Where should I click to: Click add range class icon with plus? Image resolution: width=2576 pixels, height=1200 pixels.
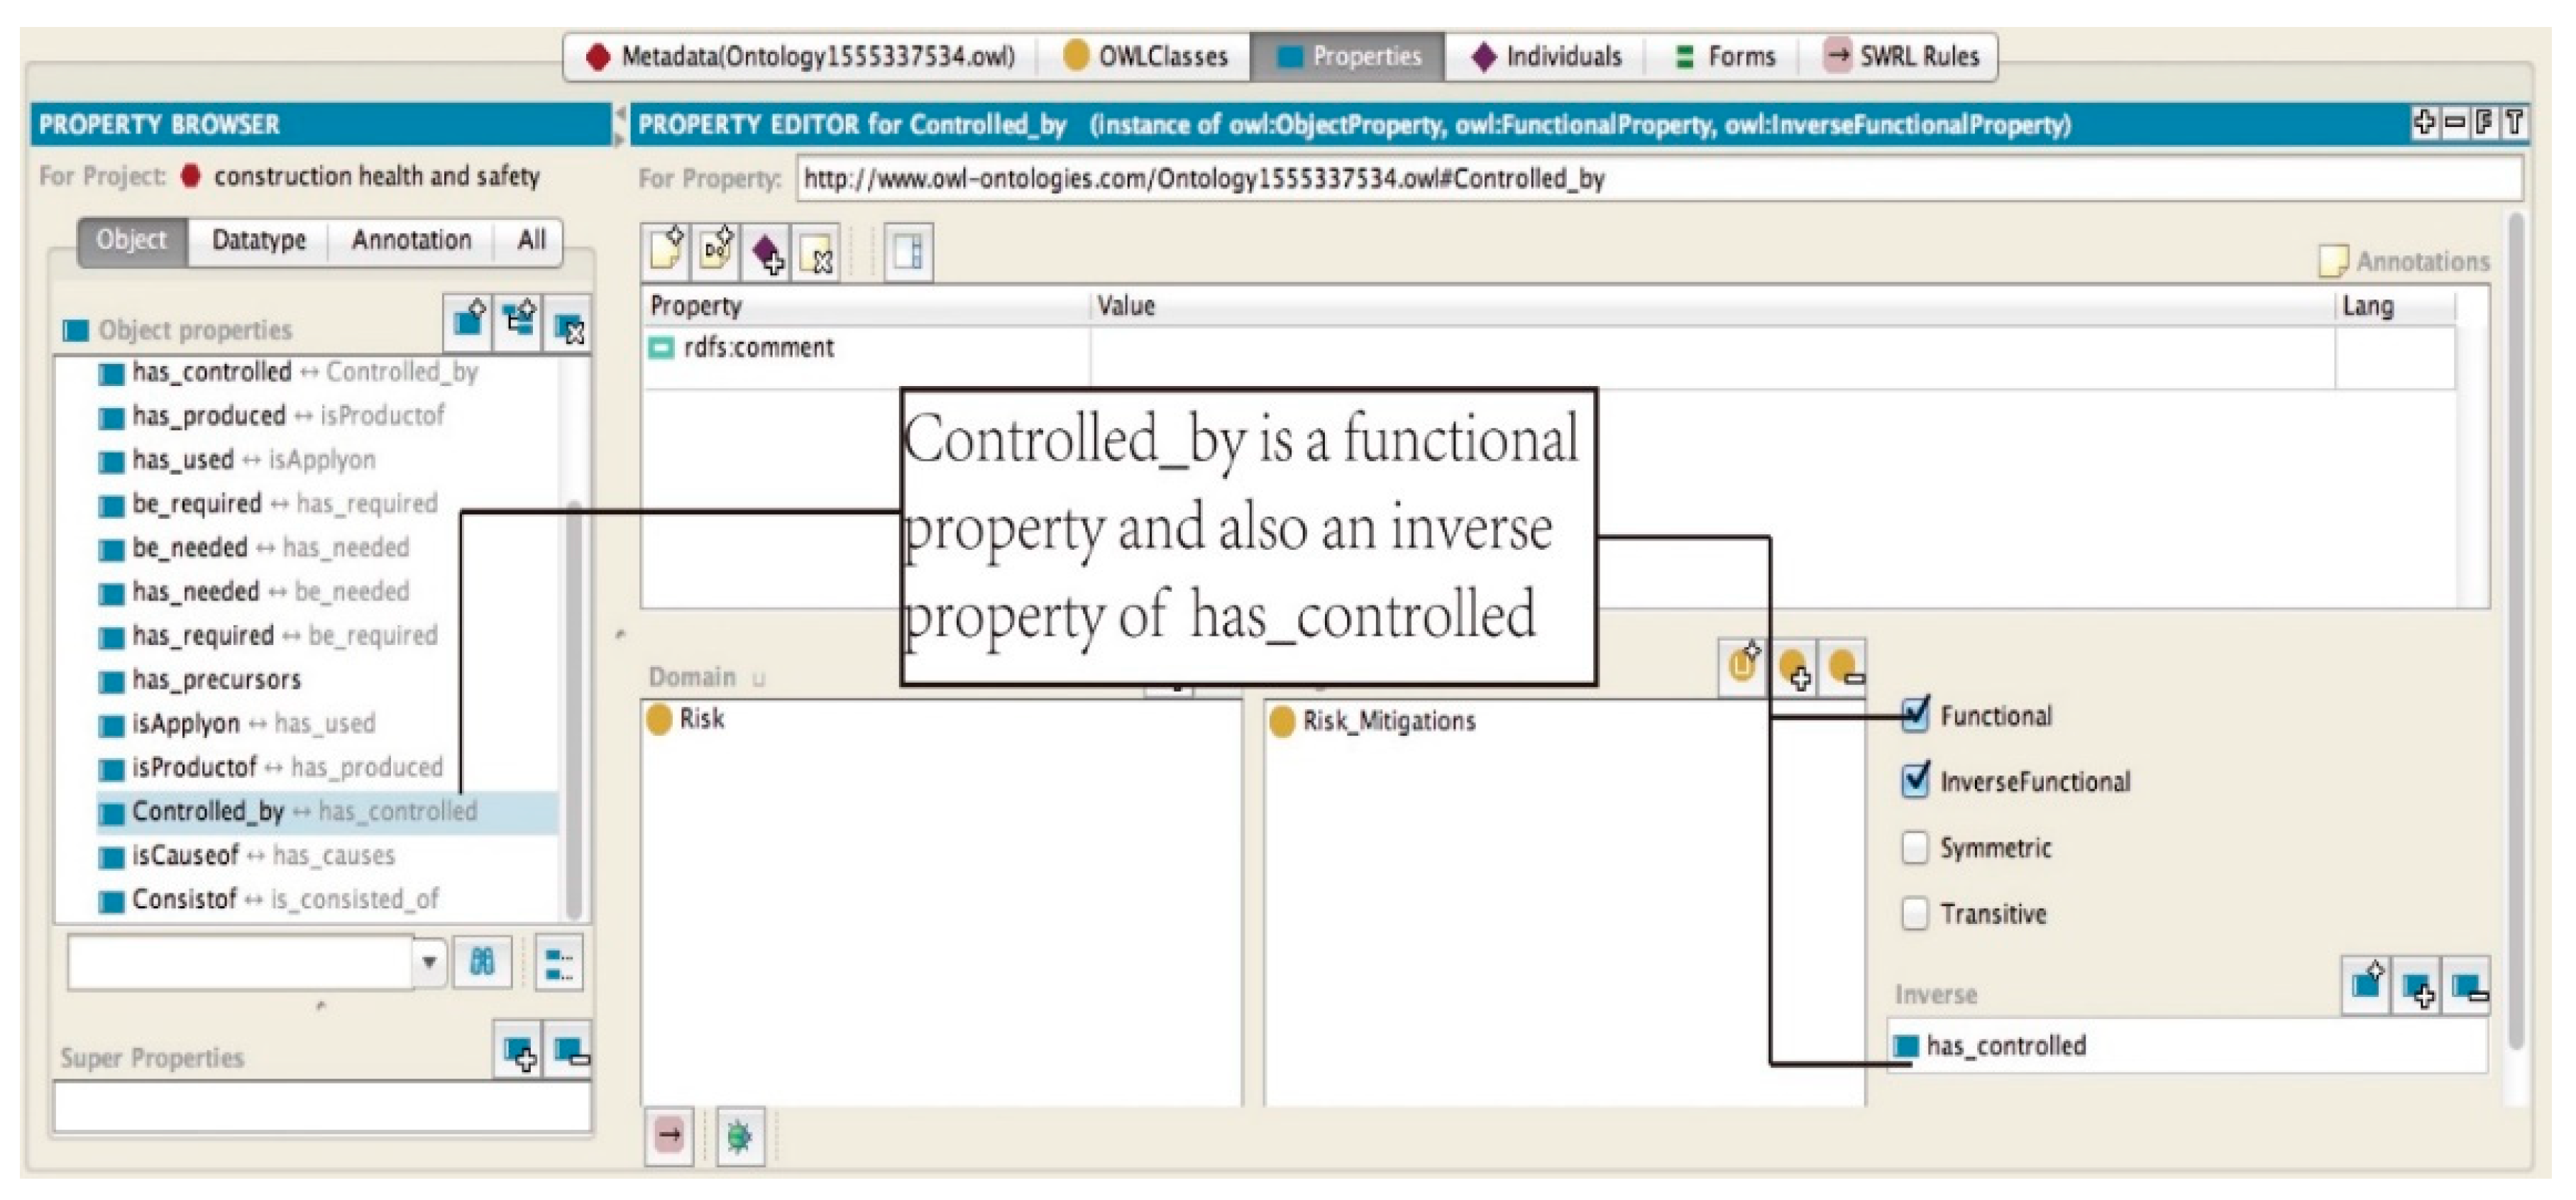pyautogui.click(x=1794, y=668)
